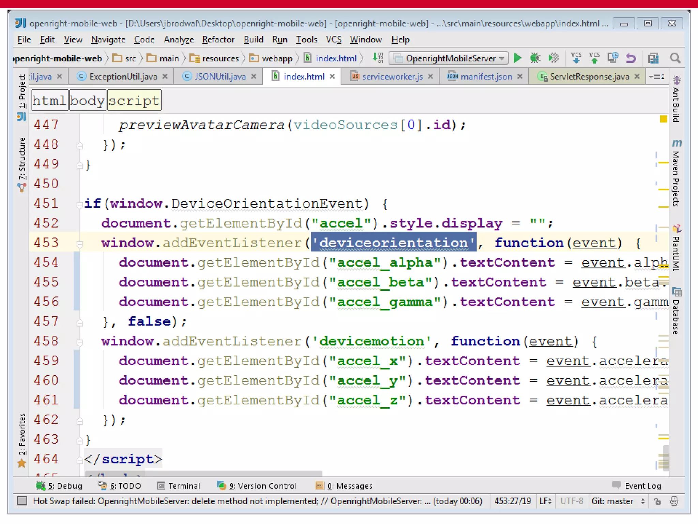
Task: Toggle tool window buttons in status bar corner
Action: (22, 501)
